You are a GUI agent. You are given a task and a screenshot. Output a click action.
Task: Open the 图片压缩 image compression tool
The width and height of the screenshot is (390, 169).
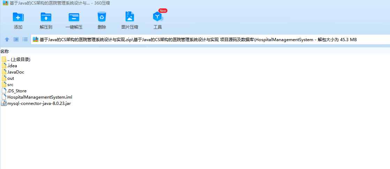point(129,17)
